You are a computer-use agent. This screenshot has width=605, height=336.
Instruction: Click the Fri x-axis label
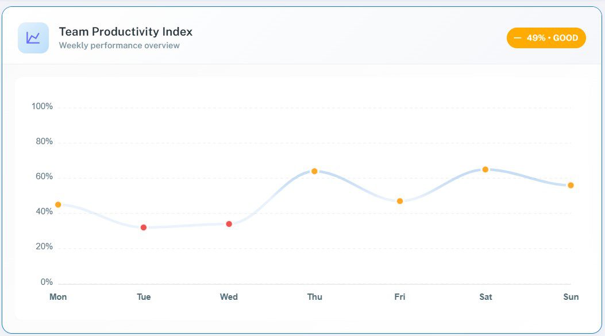400,296
